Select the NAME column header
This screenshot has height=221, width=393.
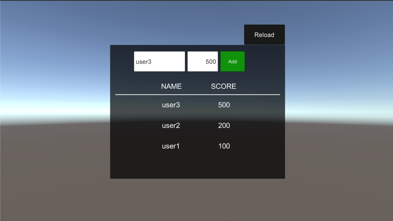[x=171, y=86]
